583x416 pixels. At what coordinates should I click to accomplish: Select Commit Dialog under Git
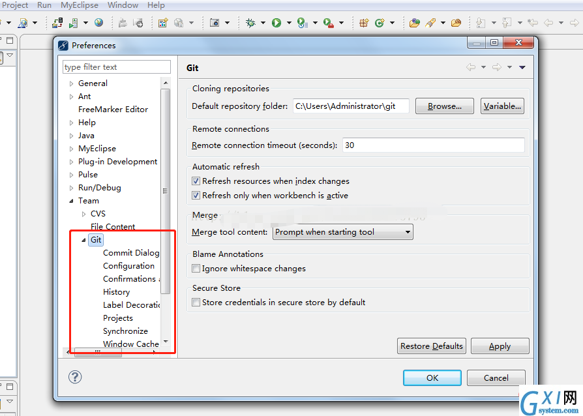coord(131,253)
